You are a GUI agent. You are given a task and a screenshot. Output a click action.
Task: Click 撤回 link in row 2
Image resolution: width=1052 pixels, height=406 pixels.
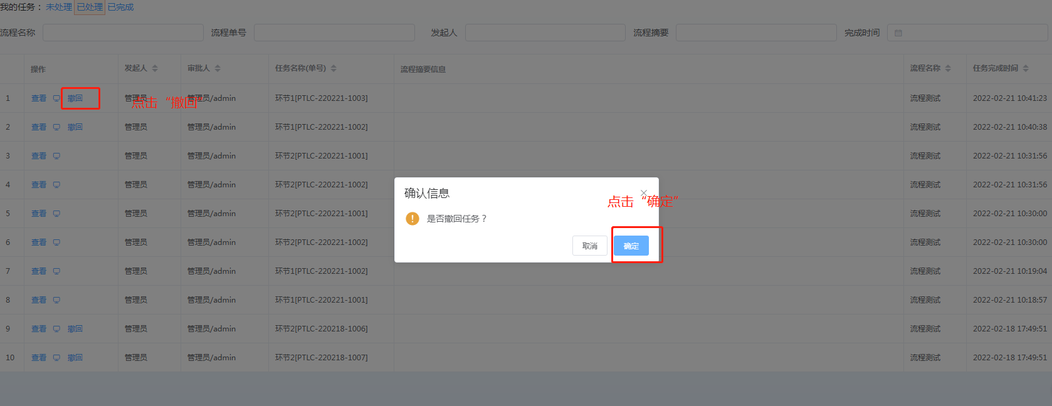coord(75,127)
